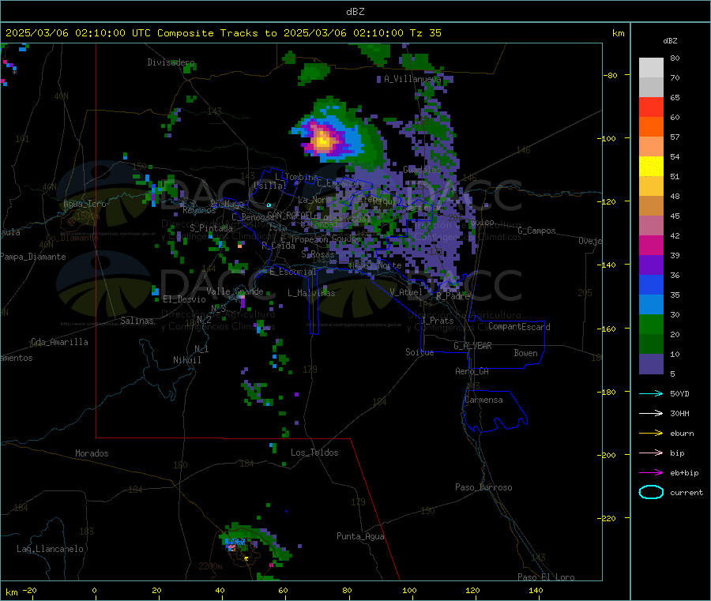Screen dimensions: 711x601
Task: Click the 'Nihuil' location label
Action: (186, 360)
